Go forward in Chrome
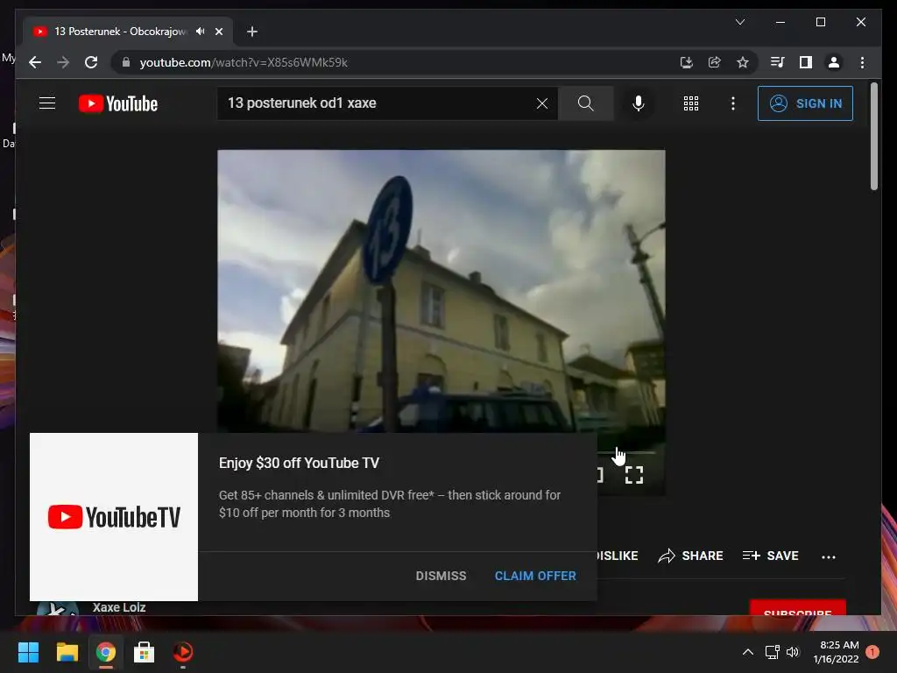 [63, 62]
